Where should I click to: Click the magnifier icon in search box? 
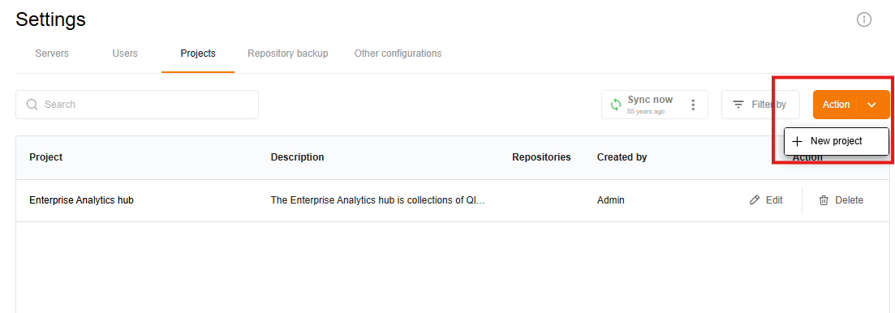point(32,105)
